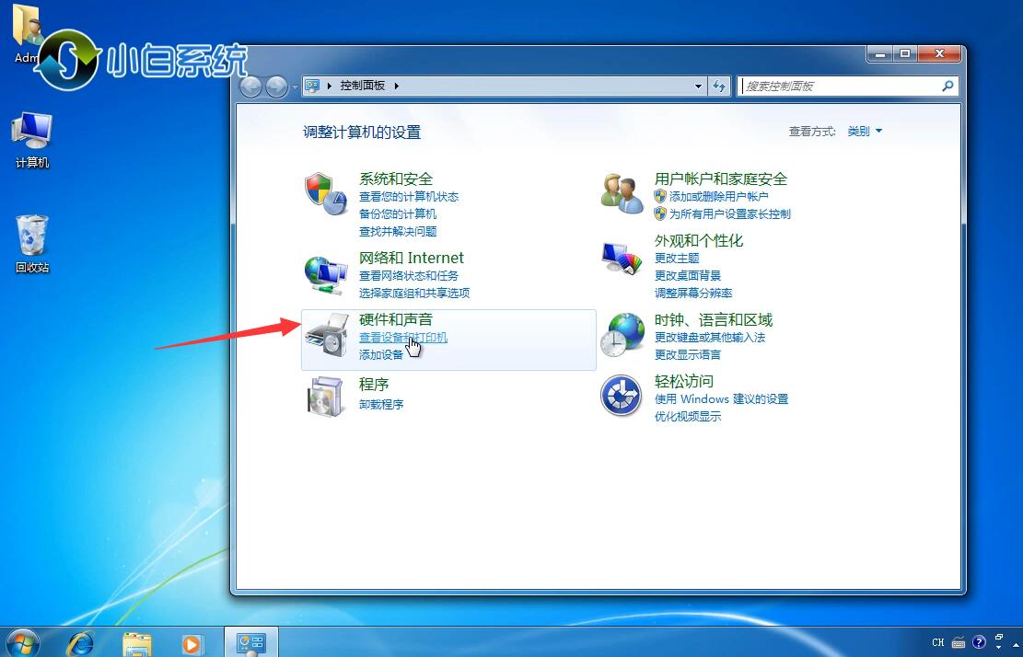Open the Appearance and Personalization monitor icon

(622, 259)
